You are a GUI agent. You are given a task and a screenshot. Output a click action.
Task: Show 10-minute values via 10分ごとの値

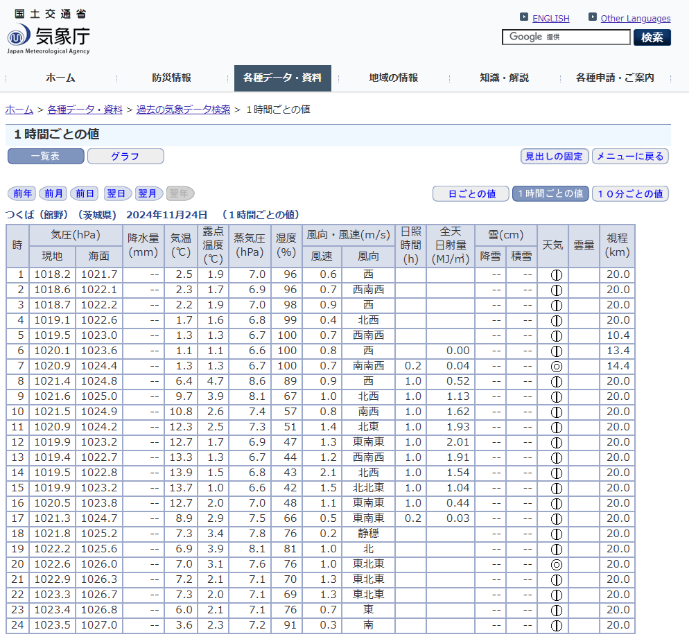pos(630,193)
